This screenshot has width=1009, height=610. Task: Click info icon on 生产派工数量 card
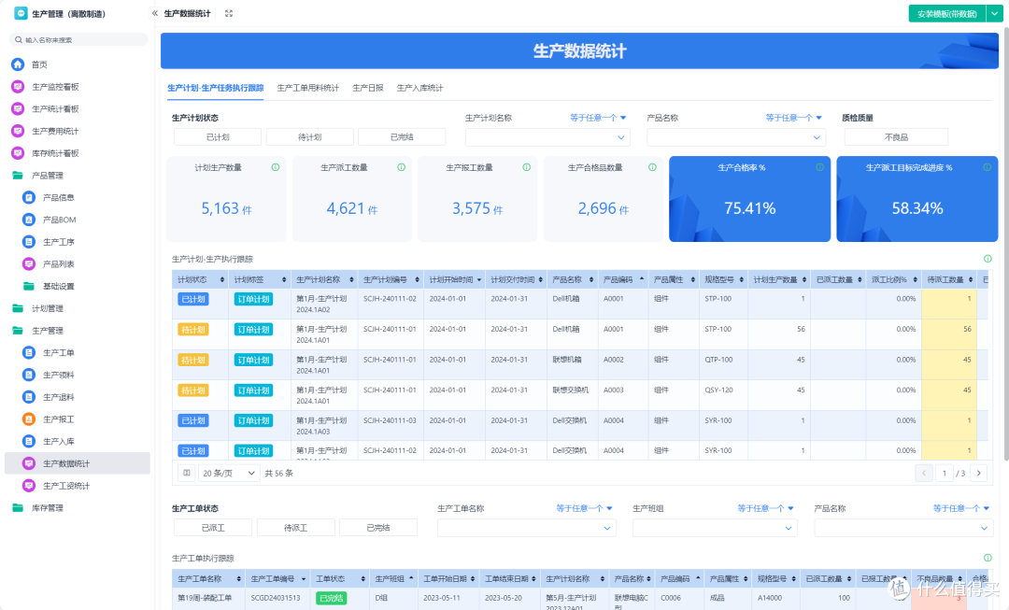(401, 167)
